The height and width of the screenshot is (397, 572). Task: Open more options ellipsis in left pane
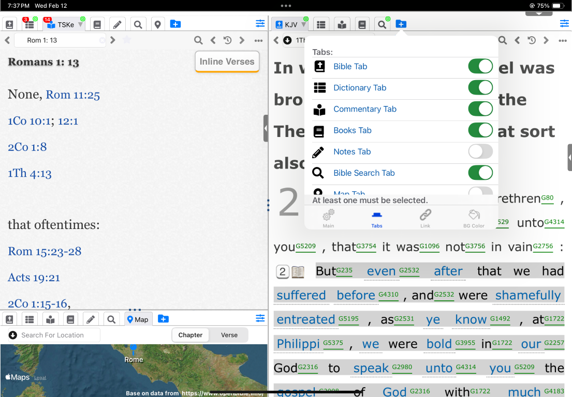click(x=258, y=40)
